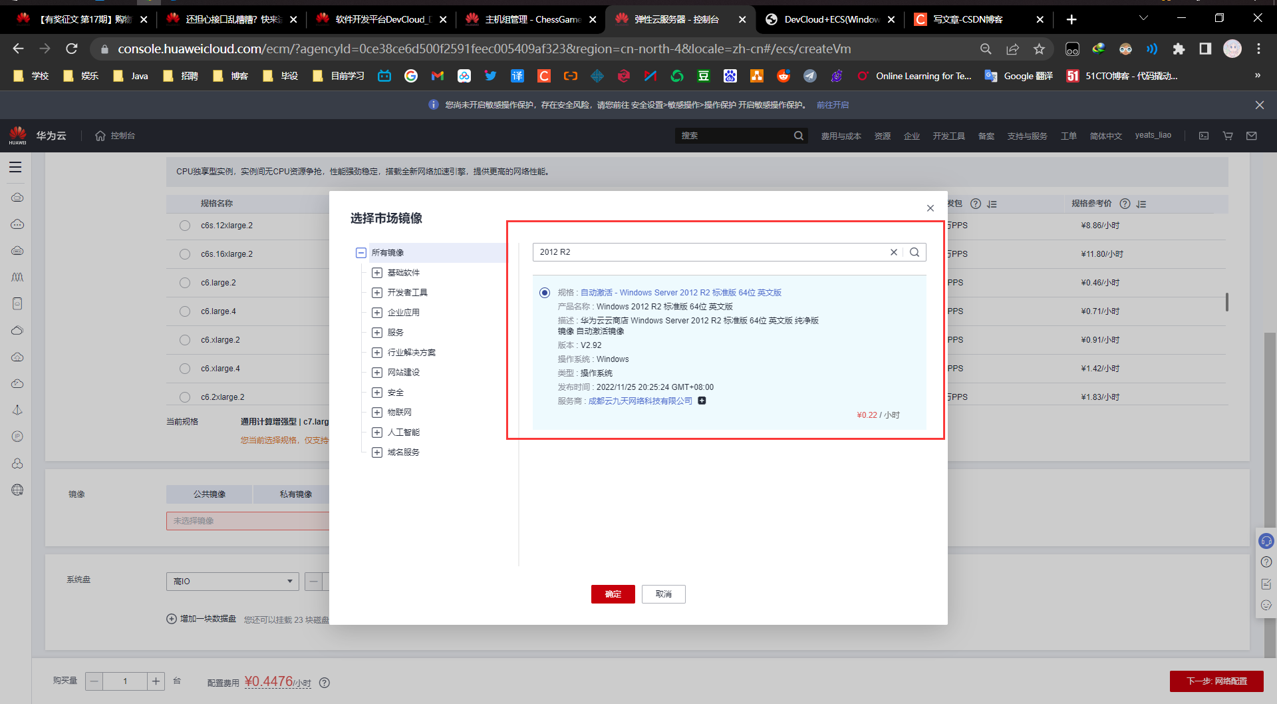Screen dimensions: 1277x704
Task: Collapse the 所有镜像 root node
Action: [361, 253]
